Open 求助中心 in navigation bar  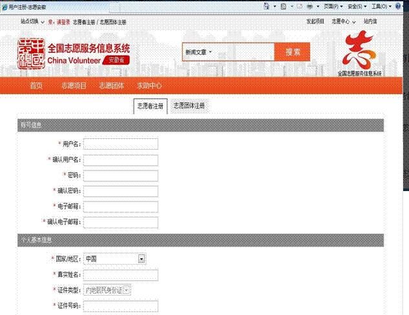click(149, 85)
